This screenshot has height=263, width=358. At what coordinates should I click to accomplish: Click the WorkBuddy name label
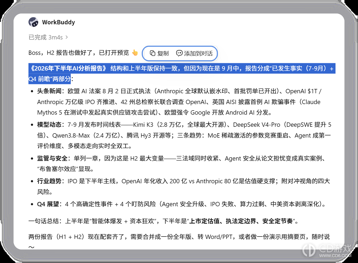point(59,22)
